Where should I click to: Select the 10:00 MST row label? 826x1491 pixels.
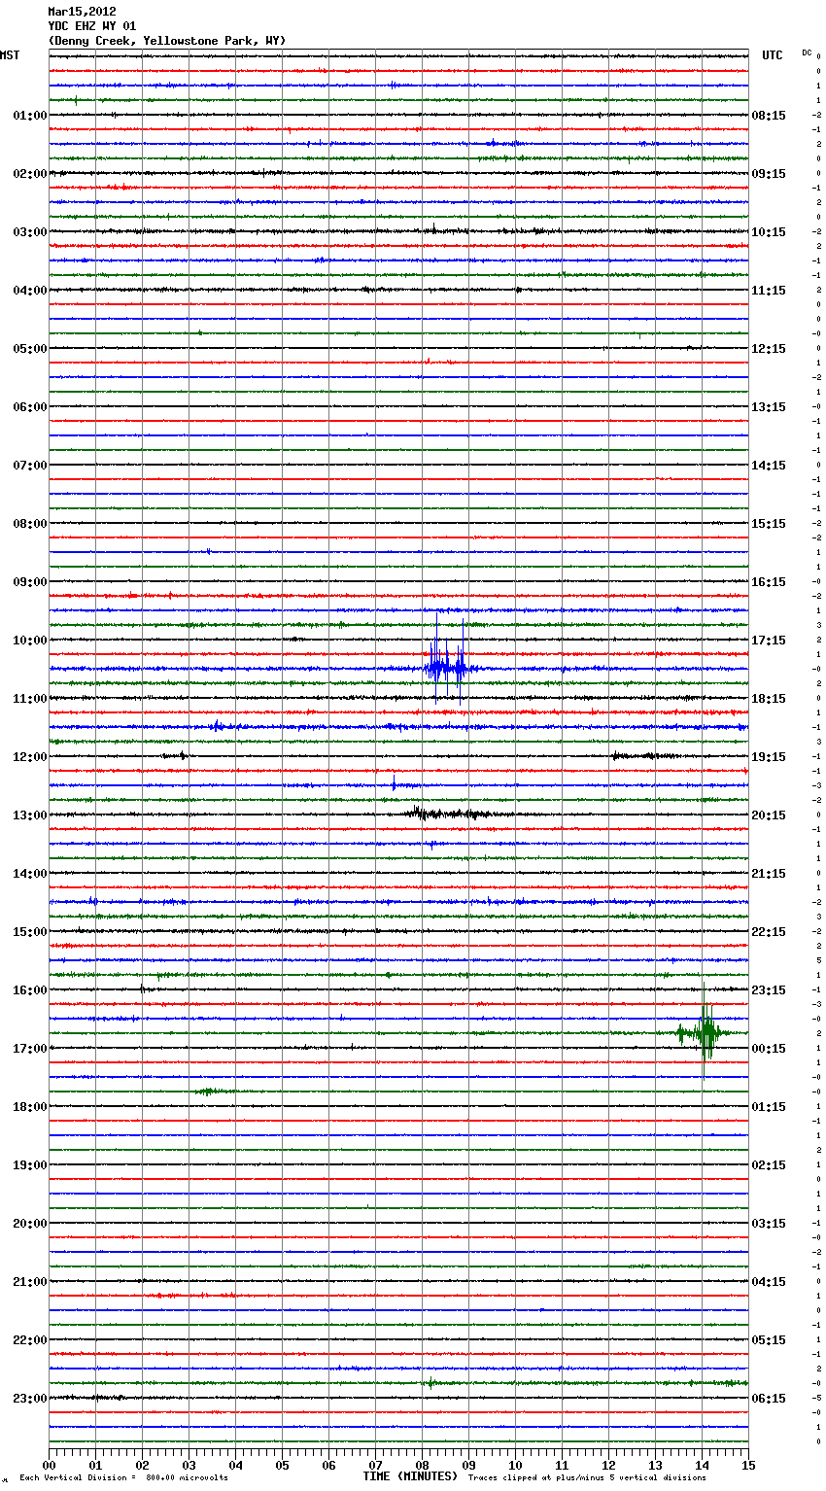click(30, 641)
